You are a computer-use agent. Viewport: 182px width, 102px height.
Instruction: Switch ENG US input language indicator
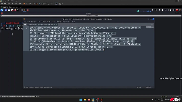[x=162, y=100]
